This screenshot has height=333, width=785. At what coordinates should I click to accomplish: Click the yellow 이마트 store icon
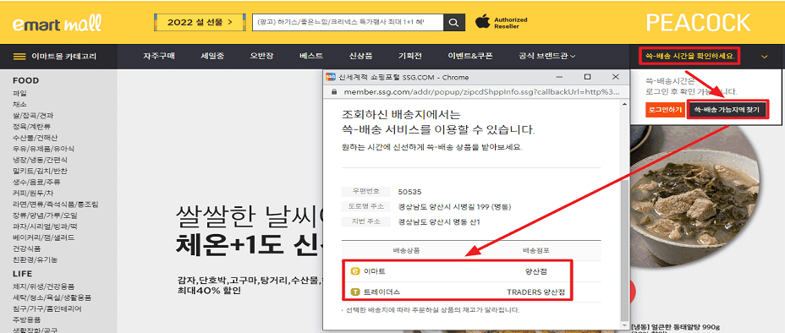tap(355, 271)
